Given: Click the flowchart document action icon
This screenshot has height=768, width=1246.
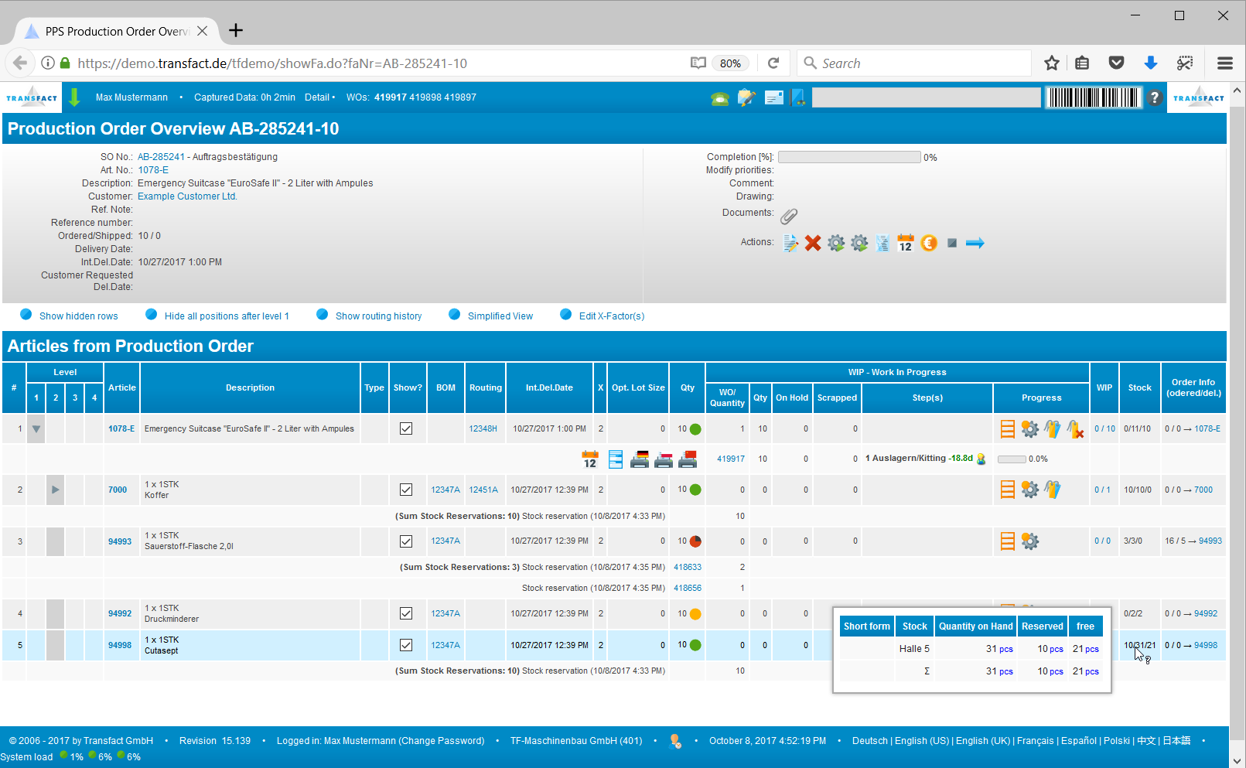Looking at the screenshot, I should tap(882, 244).
